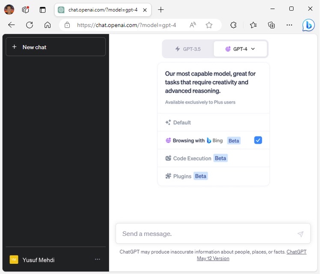Expand the GPT-4 model dropdown
The width and height of the screenshot is (321, 274).
241,49
